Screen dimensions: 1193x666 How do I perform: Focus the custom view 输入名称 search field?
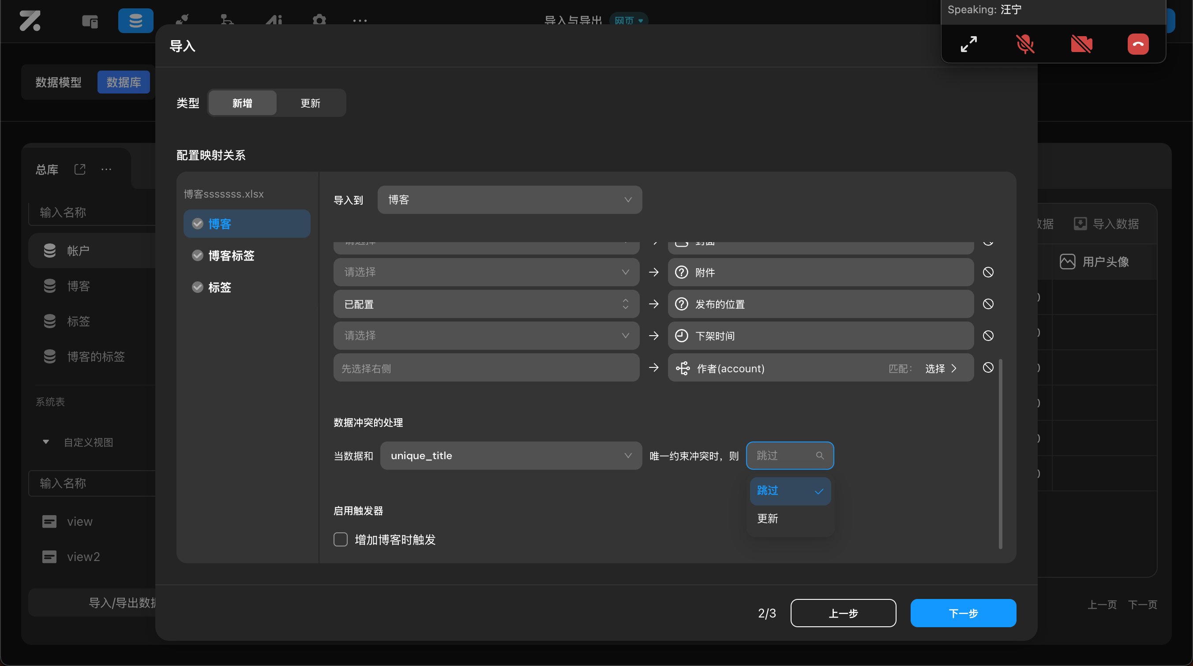[x=93, y=483]
